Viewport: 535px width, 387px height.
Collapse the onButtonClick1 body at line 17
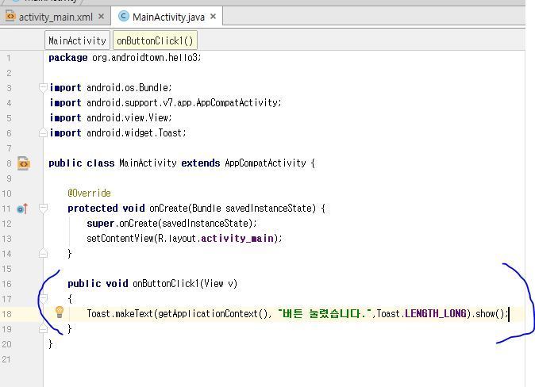pyautogui.click(x=43, y=298)
